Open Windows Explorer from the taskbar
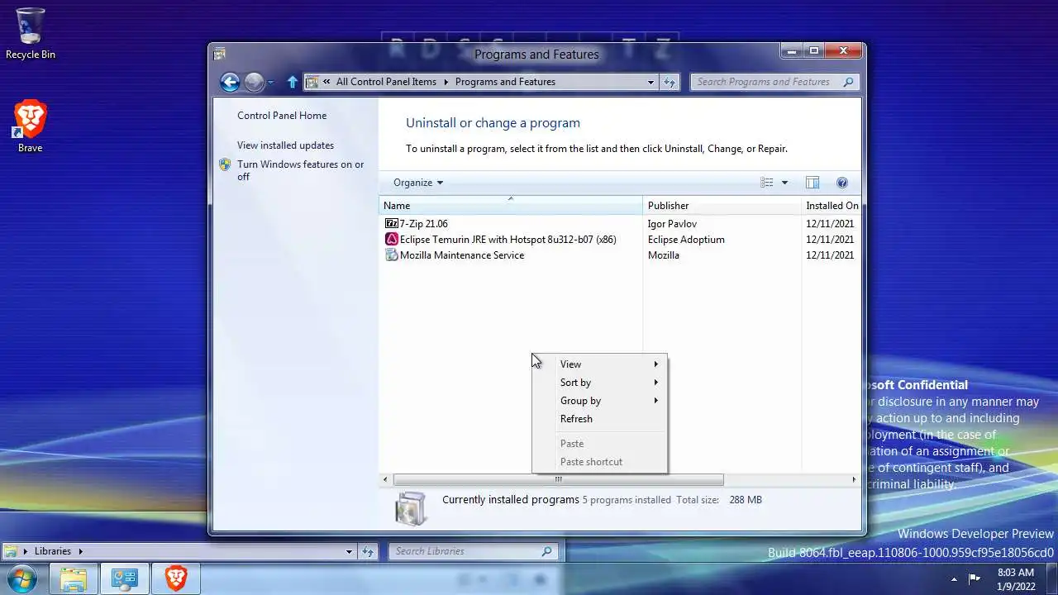 coord(74,579)
